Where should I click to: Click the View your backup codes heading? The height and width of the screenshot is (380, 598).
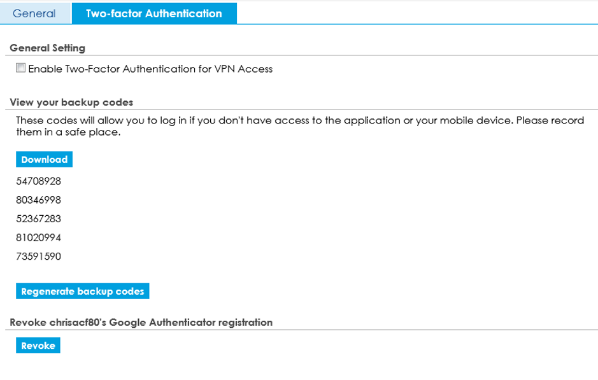click(x=71, y=102)
